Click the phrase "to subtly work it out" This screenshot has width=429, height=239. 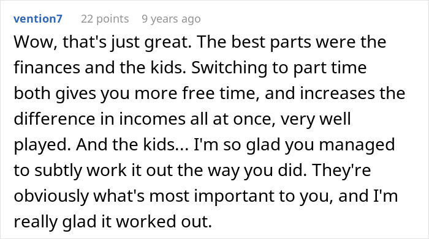(93, 171)
